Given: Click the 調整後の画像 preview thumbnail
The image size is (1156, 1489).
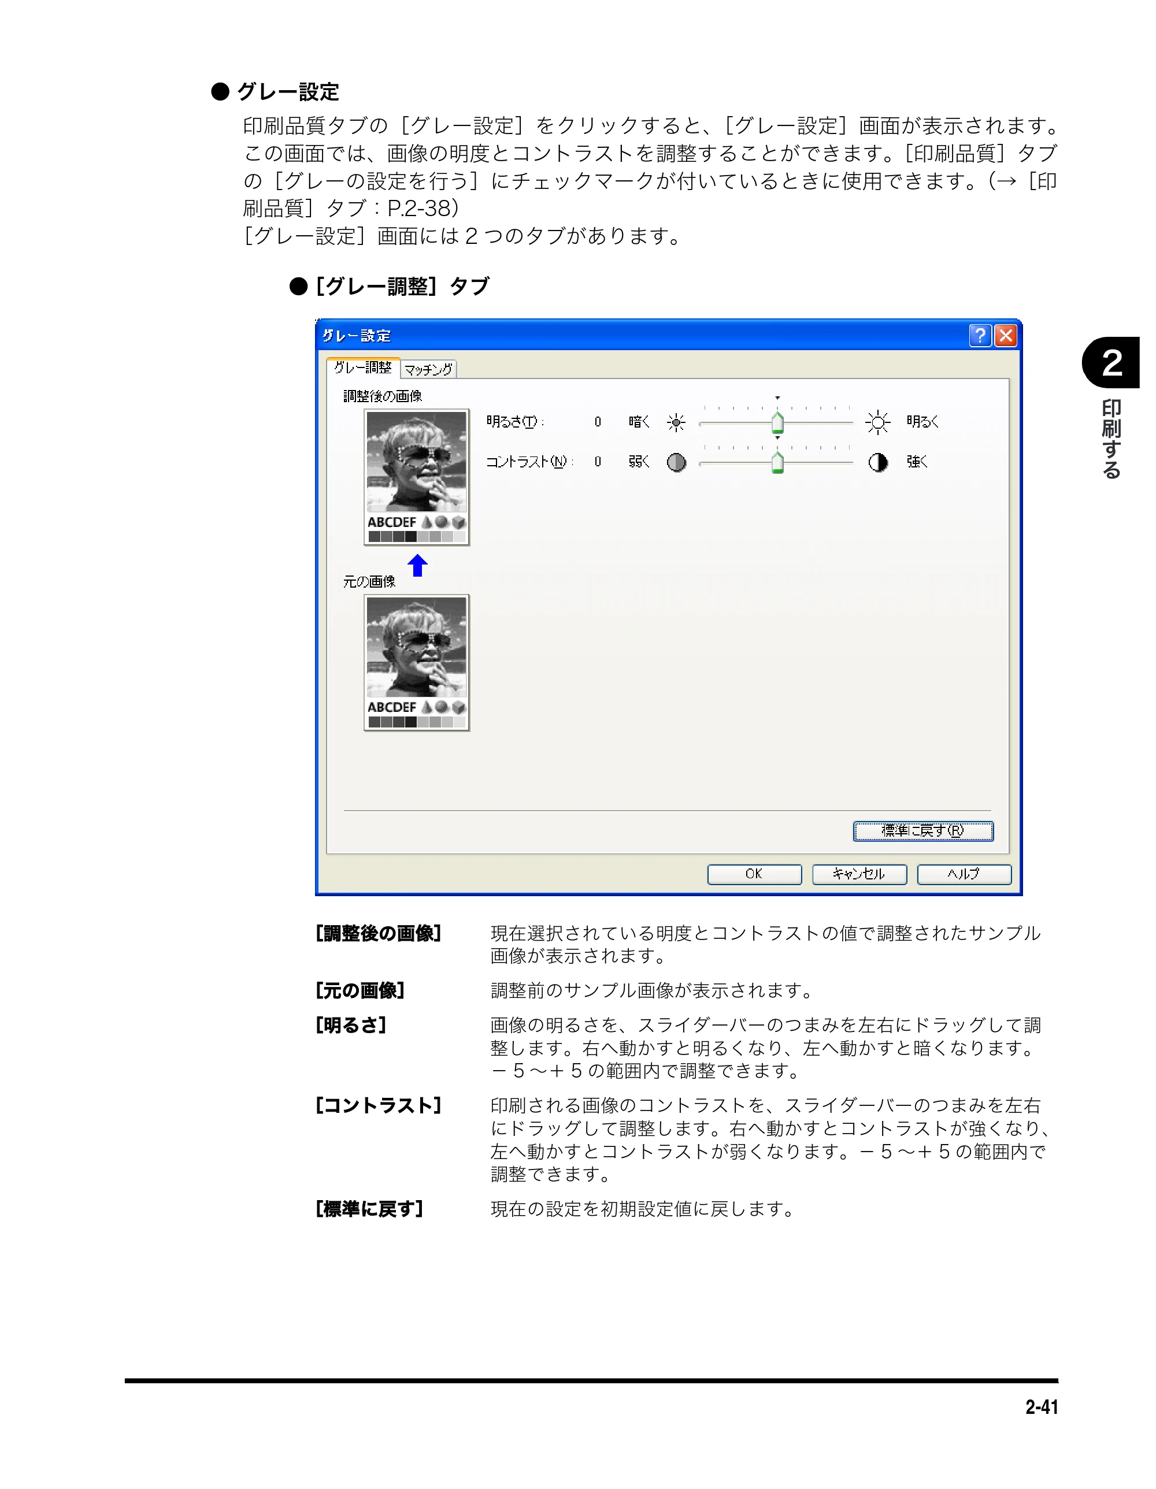Looking at the screenshot, I should point(417,477).
